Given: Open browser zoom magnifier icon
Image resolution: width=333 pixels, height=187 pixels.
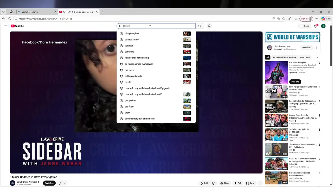Looking at the screenshot, I should [279, 19].
